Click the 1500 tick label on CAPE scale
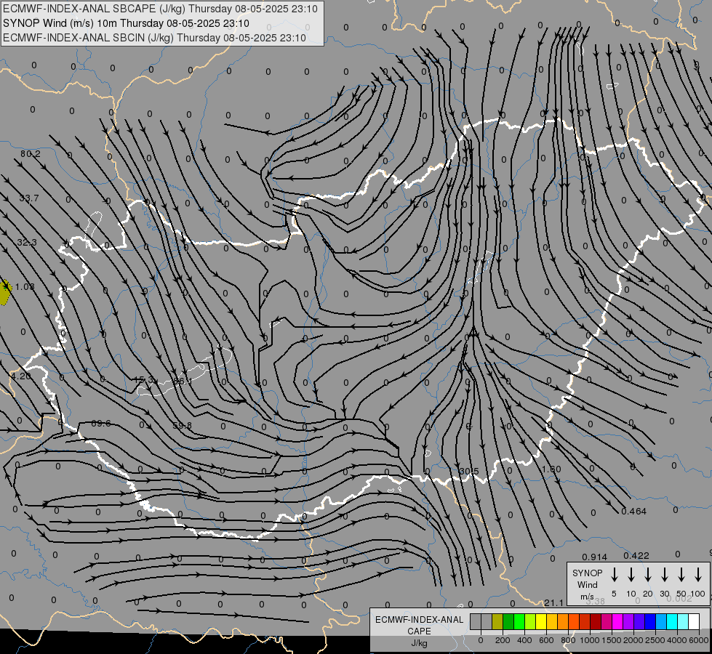Image resolution: width=712 pixels, height=654 pixels. click(x=612, y=640)
